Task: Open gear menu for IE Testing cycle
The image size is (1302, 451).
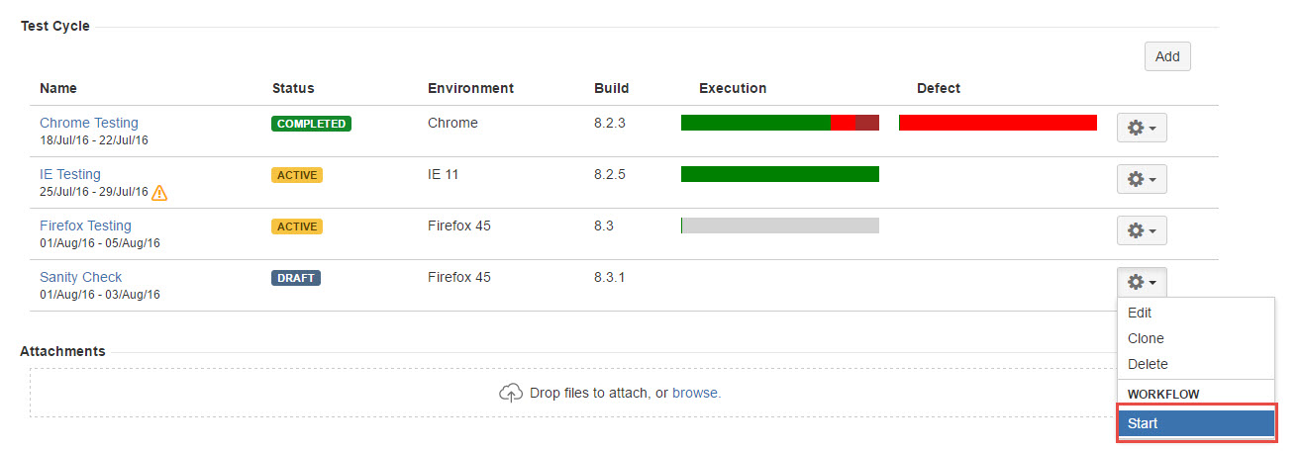Action: coord(1142,179)
